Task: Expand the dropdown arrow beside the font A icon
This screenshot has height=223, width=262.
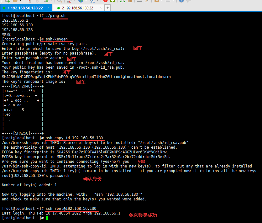Action: (97, 1)
